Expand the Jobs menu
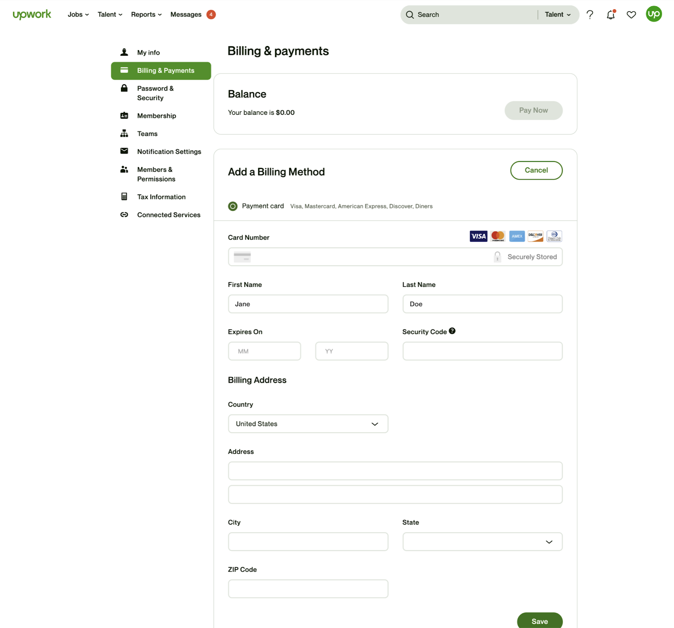This screenshot has width=674, height=628. pos(78,15)
